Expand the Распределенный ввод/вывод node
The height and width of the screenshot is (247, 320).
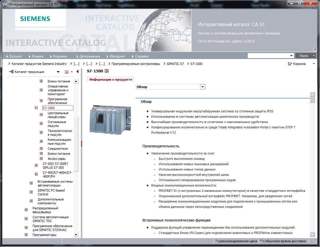26,210
